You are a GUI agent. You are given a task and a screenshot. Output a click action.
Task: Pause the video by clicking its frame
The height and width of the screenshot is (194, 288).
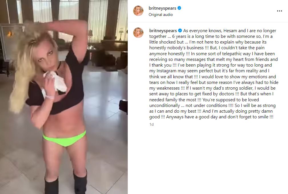pyautogui.click(x=64, y=97)
